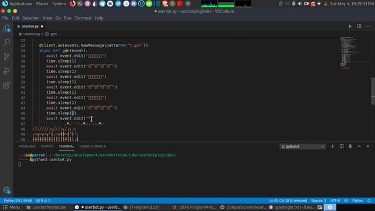Switch to the TERMINAL panel tab

(x=66, y=147)
